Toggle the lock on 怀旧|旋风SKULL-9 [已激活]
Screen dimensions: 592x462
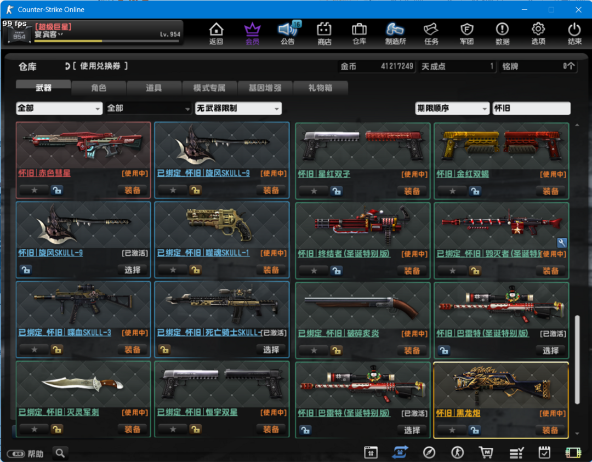[x=26, y=270]
